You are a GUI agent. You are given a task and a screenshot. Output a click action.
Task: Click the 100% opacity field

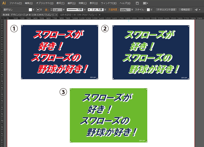coord(125,10)
